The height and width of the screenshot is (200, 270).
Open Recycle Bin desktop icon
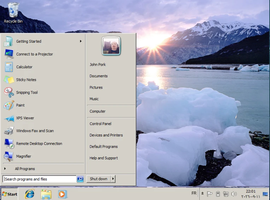tap(13, 13)
